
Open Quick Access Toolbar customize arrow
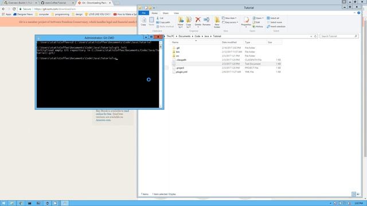pyautogui.click(x=154, y=7)
